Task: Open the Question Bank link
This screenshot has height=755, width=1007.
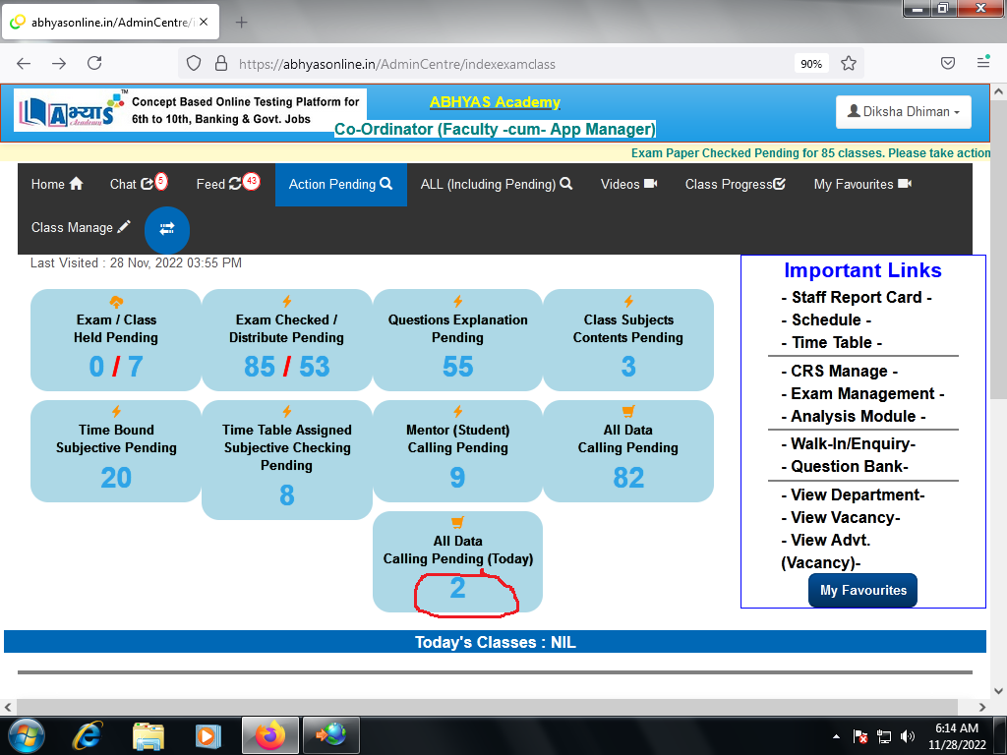Action: pos(850,467)
